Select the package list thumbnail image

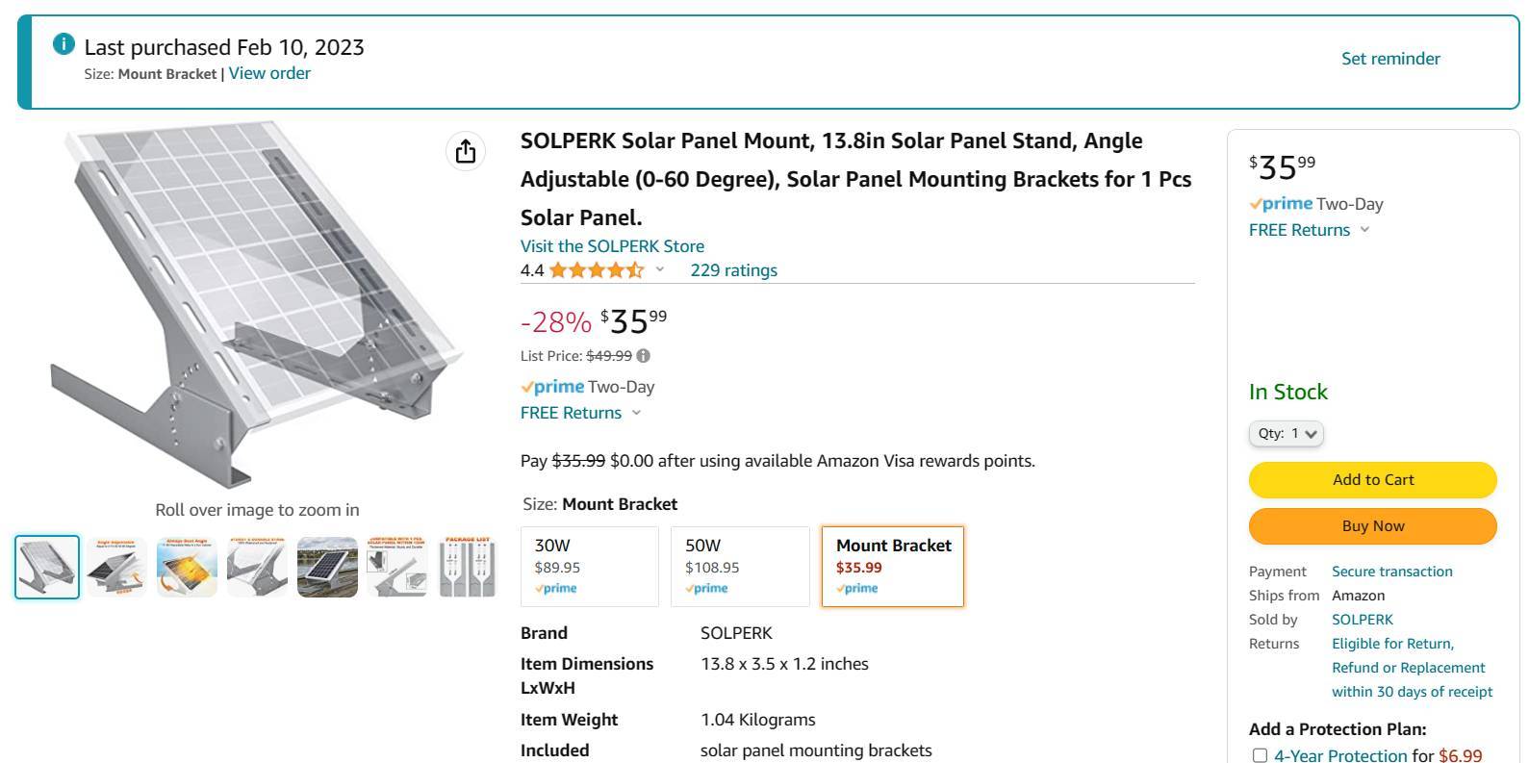click(467, 567)
